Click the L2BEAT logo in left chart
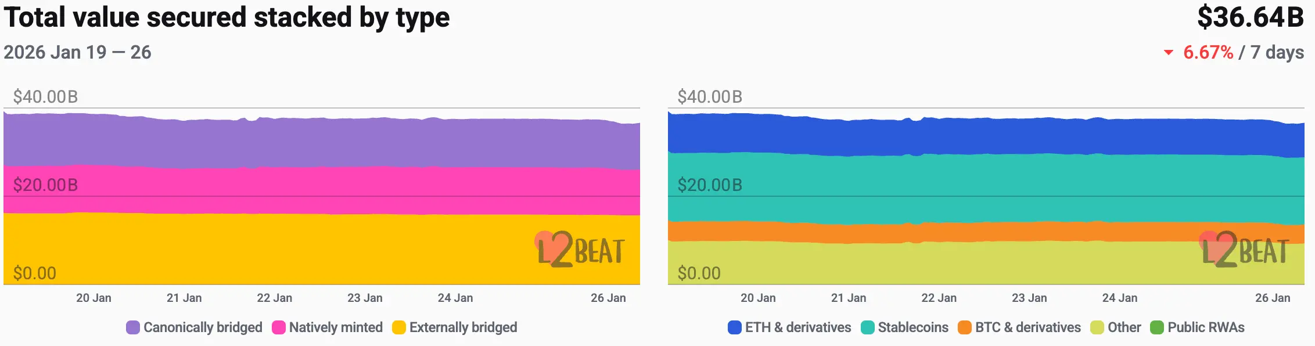This screenshot has height=346, width=1315. (x=580, y=250)
